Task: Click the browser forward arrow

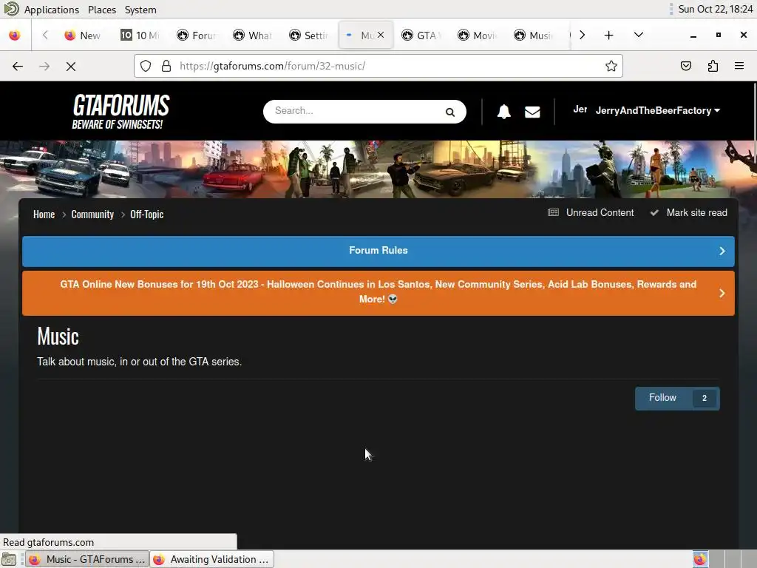Action: pos(44,66)
